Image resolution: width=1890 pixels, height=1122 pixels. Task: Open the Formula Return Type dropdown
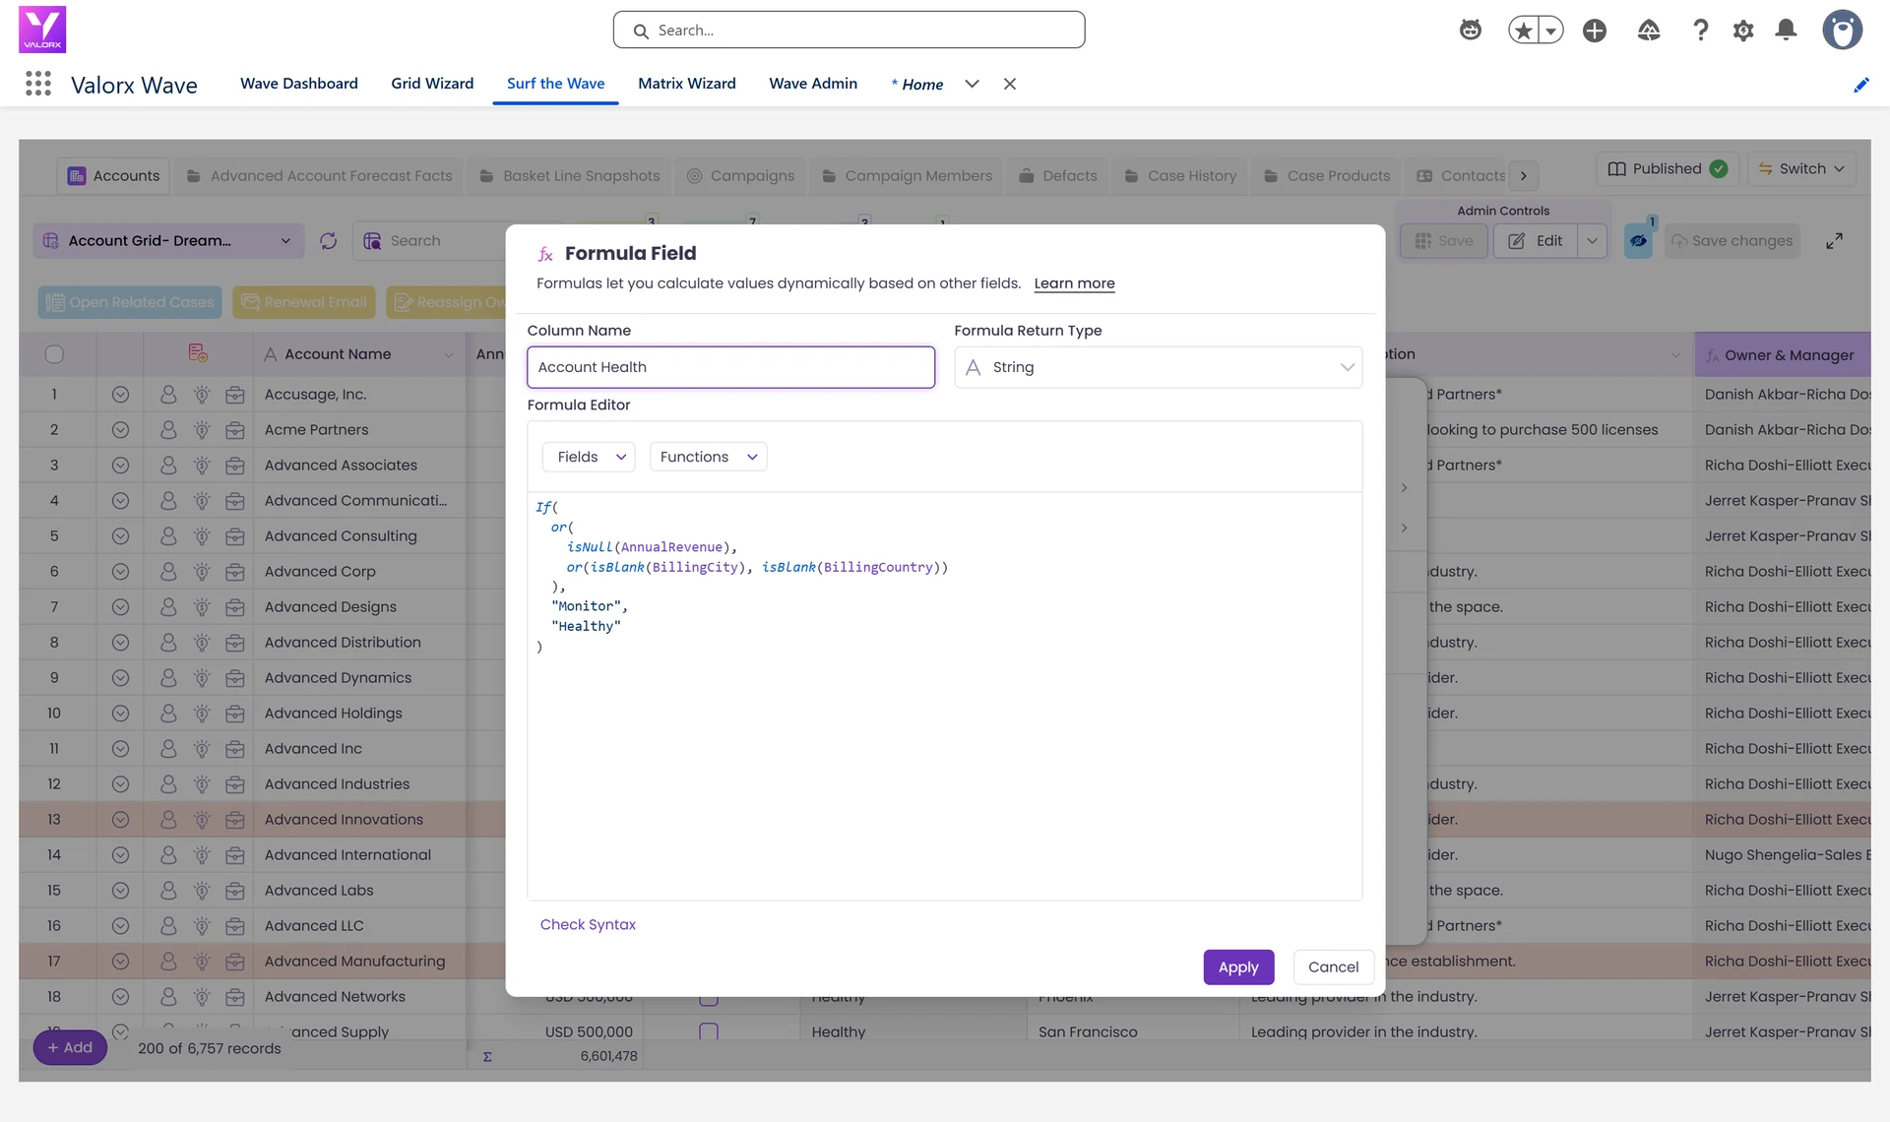1158,367
